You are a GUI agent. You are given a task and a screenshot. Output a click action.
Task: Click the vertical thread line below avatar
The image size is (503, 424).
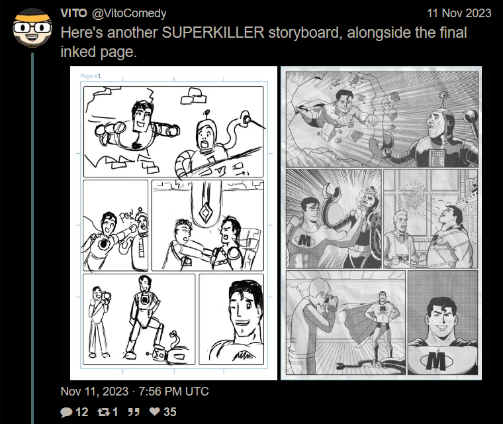32,238
